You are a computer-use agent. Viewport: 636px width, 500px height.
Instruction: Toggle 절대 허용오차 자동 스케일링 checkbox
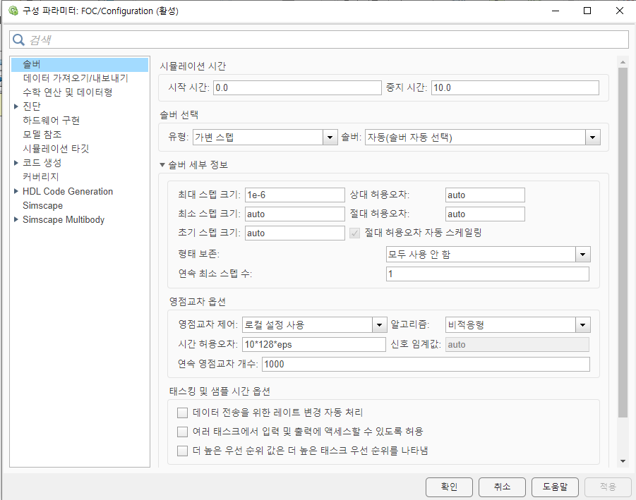point(355,233)
